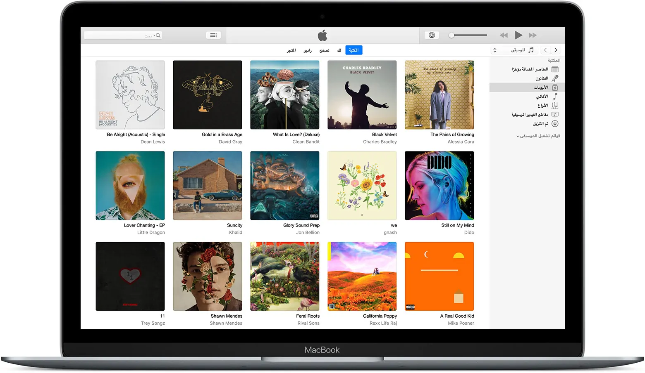Click the album title 'Glory Sound Prep'
The height and width of the screenshot is (373, 645).
coord(301,225)
